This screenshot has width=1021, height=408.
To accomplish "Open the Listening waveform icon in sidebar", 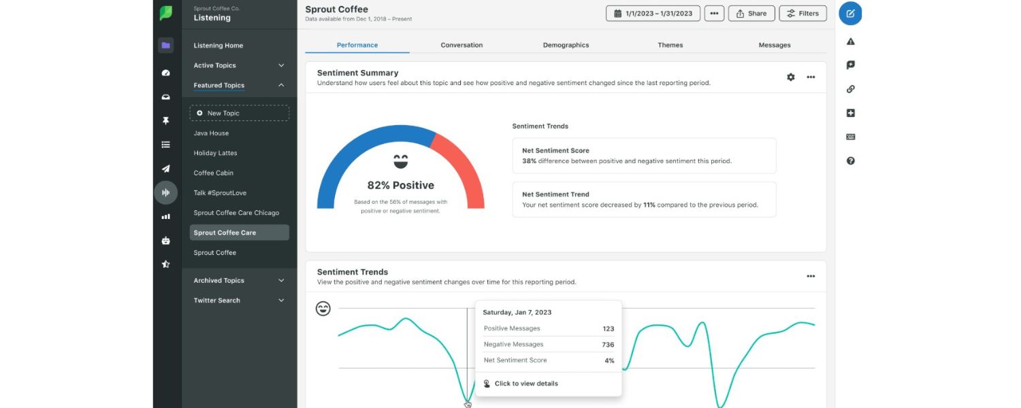I will 165,193.
